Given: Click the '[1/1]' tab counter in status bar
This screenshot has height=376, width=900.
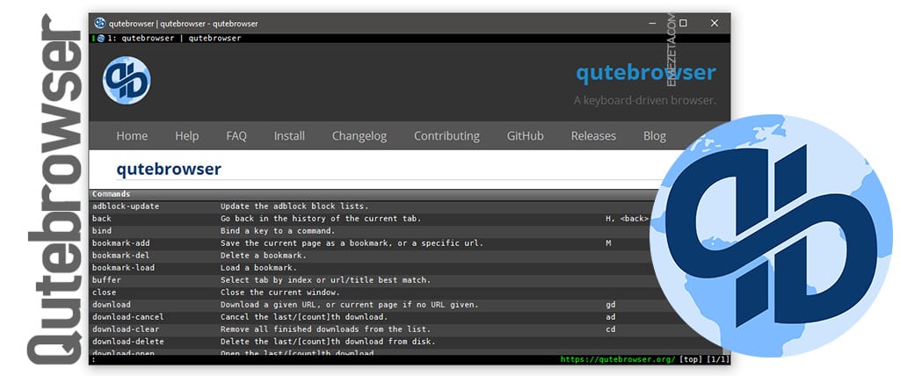Looking at the screenshot, I should click(x=718, y=360).
